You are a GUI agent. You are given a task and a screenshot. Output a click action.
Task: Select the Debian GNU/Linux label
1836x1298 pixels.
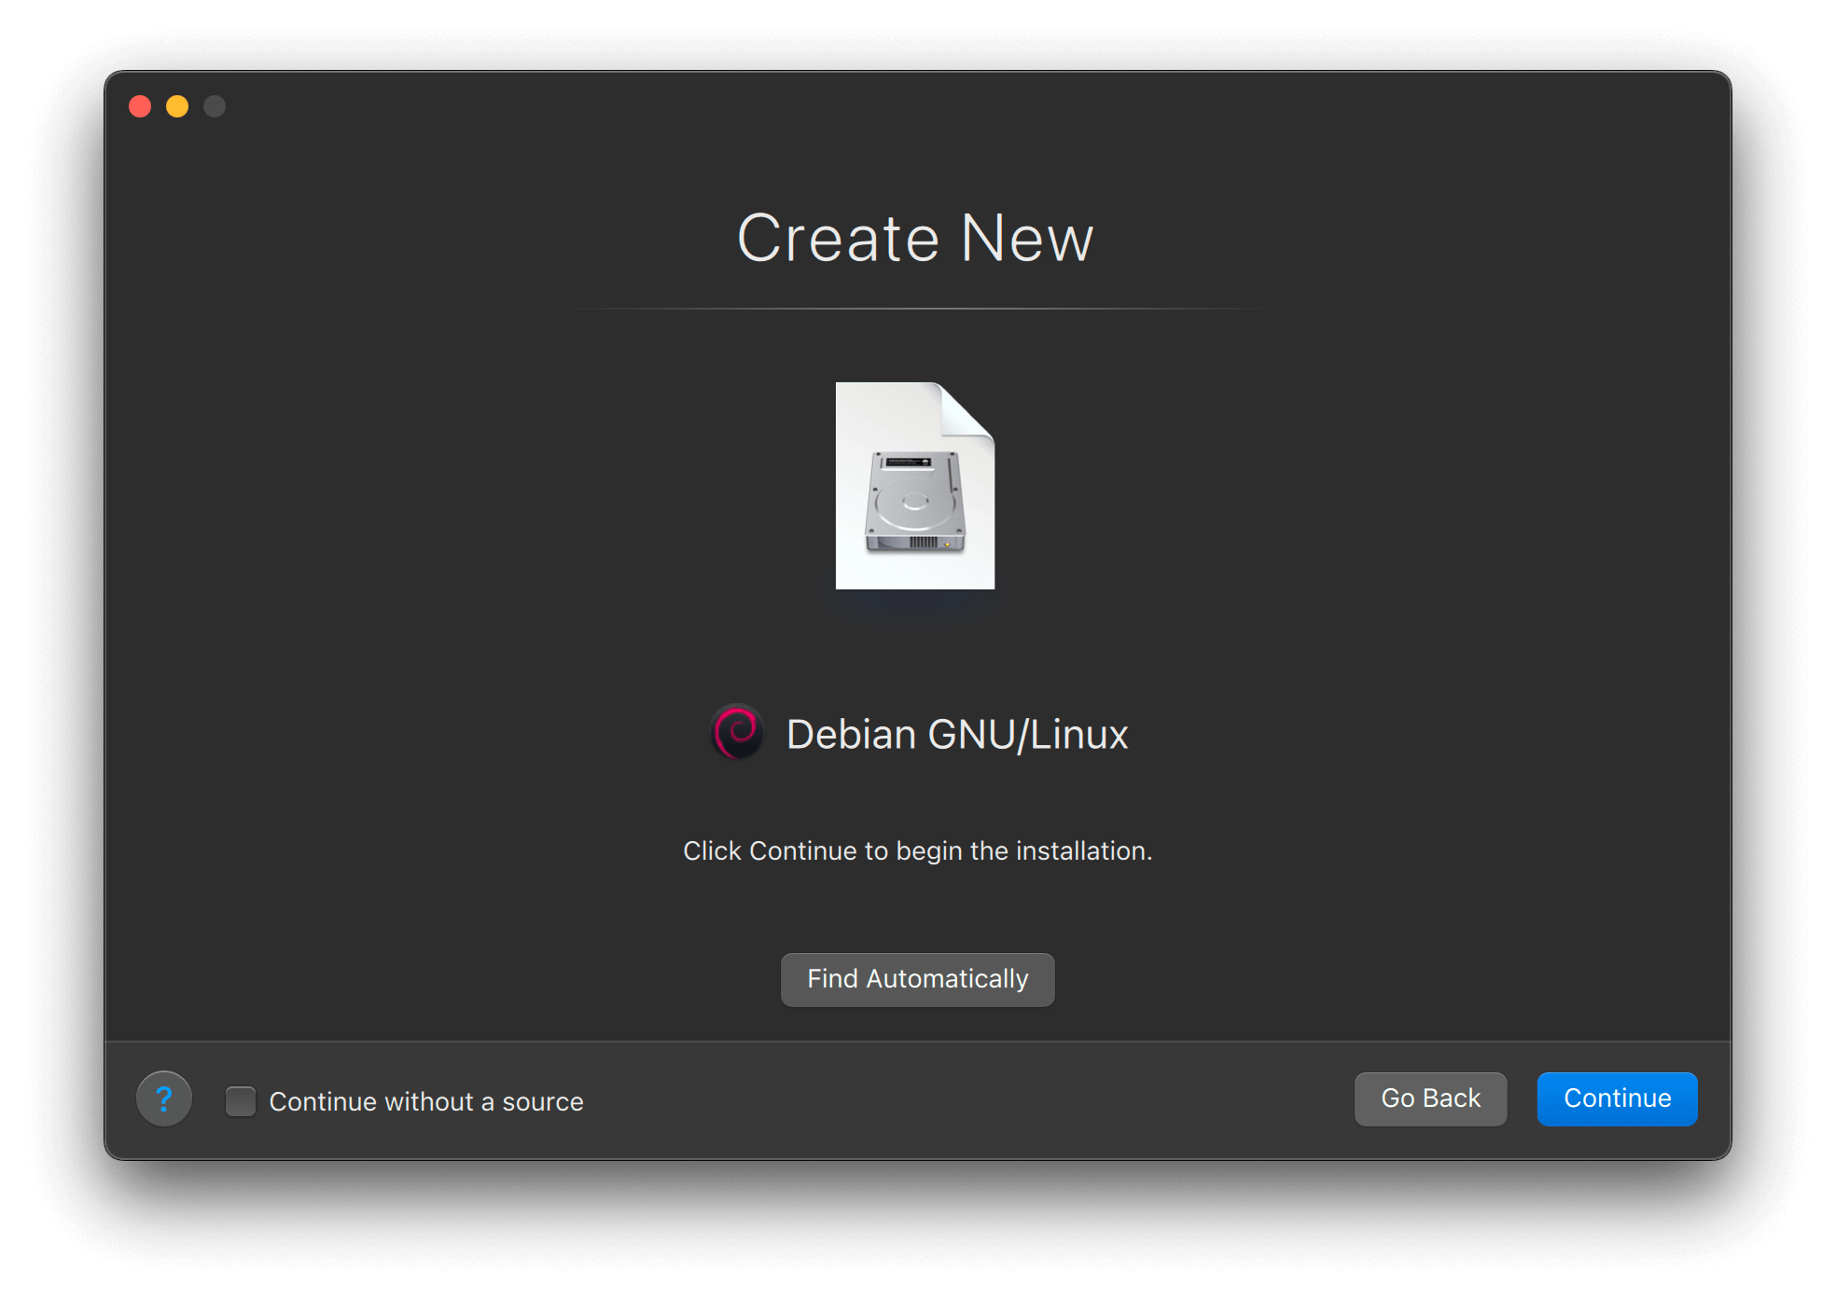pos(955,735)
